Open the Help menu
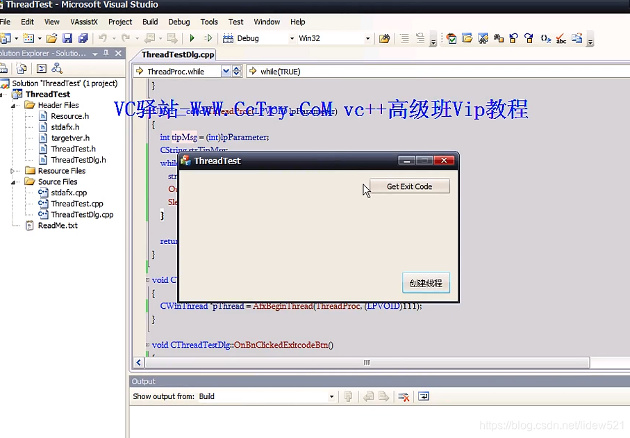630x438 pixels. 298,22
